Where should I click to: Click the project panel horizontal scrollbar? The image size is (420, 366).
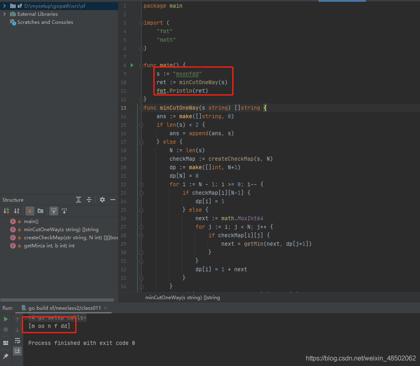tap(57, 300)
